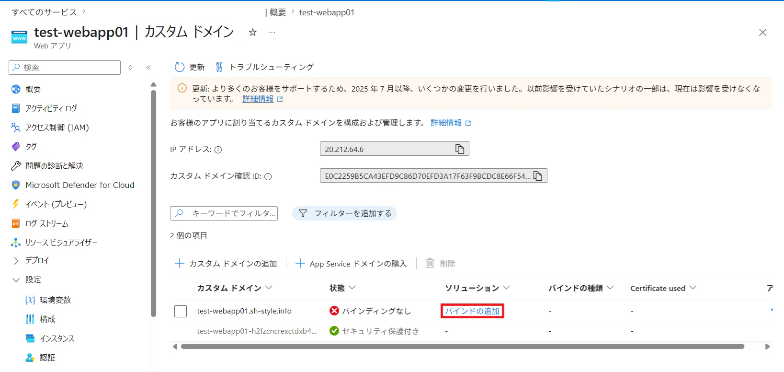This screenshot has width=784, height=372.
Task: Click the horizontal scrollbar under the table
Action: pos(463,346)
